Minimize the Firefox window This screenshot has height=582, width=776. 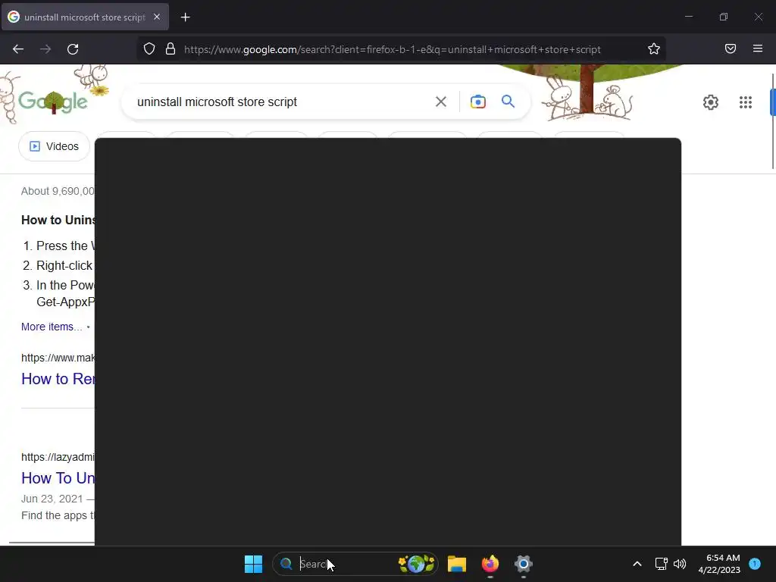pyautogui.click(x=688, y=17)
